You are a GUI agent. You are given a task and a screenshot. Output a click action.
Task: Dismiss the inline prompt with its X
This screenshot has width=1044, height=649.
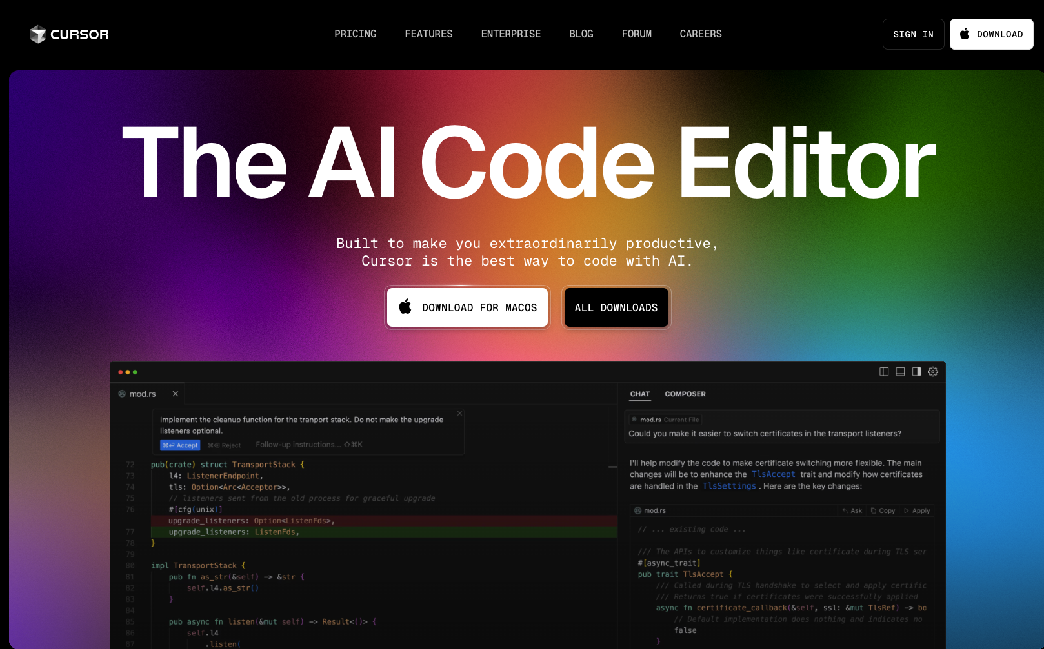click(x=459, y=413)
